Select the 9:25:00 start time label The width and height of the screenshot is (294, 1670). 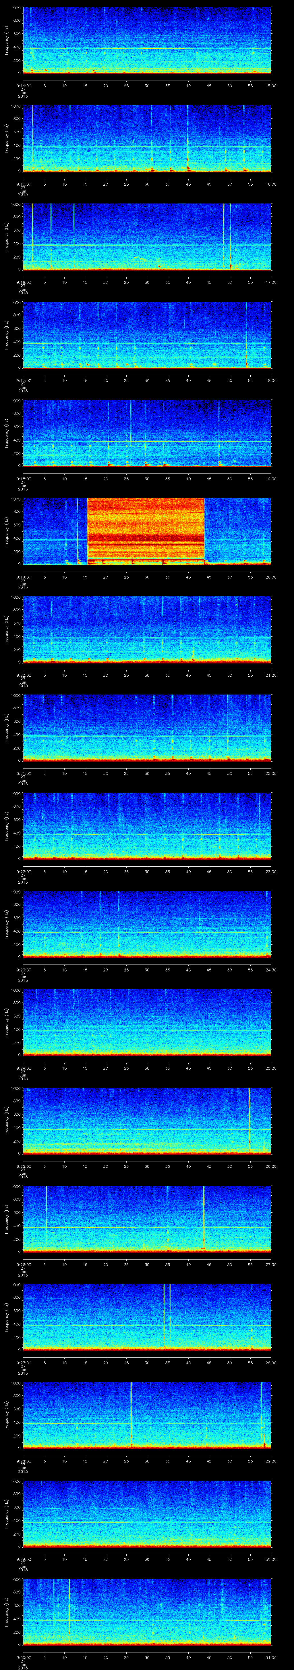pyautogui.click(x=24, y=1166)
